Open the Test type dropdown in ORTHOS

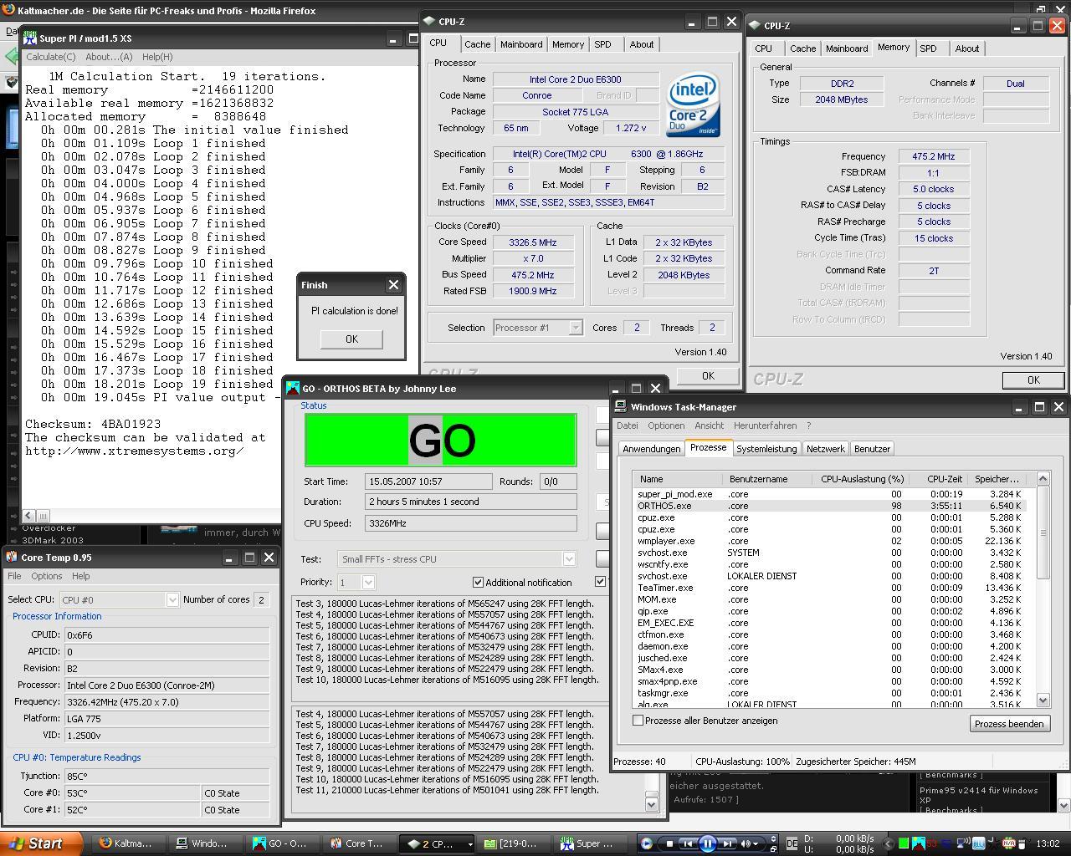(x=569, y=558)
